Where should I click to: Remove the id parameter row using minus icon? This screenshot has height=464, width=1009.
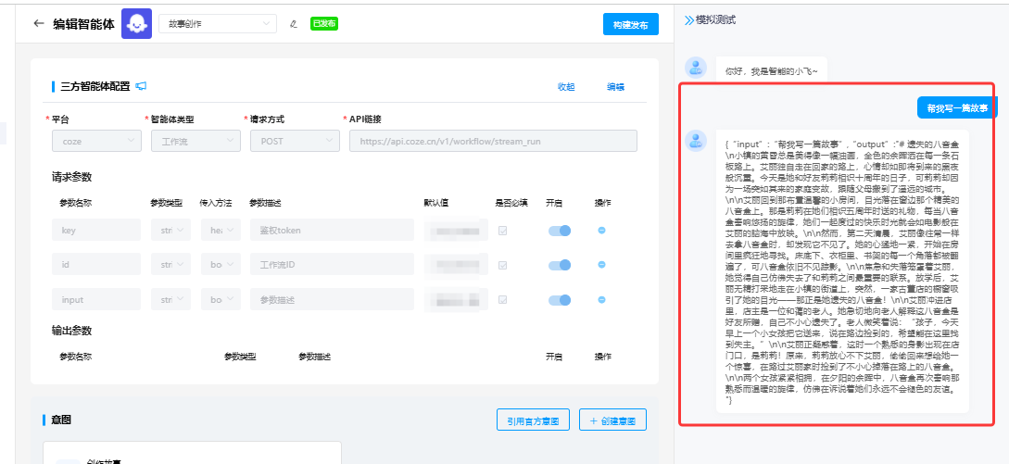coord(601,265)
